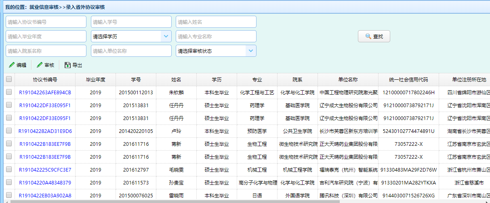Click agreement link R19104220A48348379
Viewport: 490px width, 203px height.
pyautogui.click(x=45, y=183)
